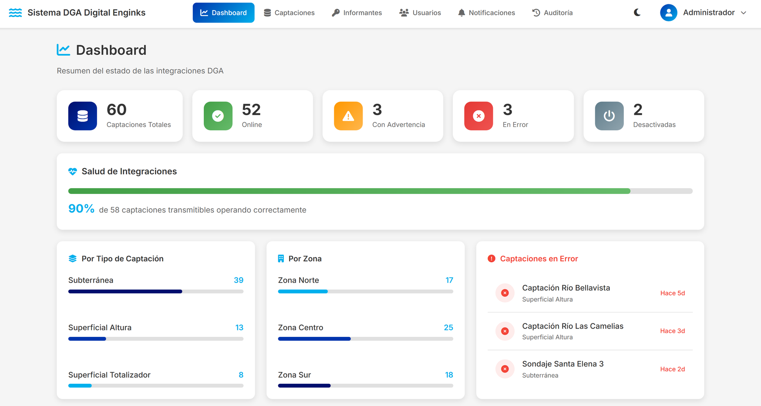Open the Sondaje Santa Elena 3 error entry

click(590, 369)
